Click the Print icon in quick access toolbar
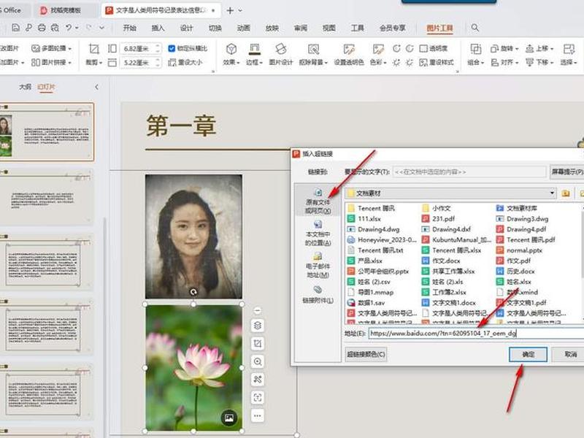 pyautogui.click(x=42, y=28)
